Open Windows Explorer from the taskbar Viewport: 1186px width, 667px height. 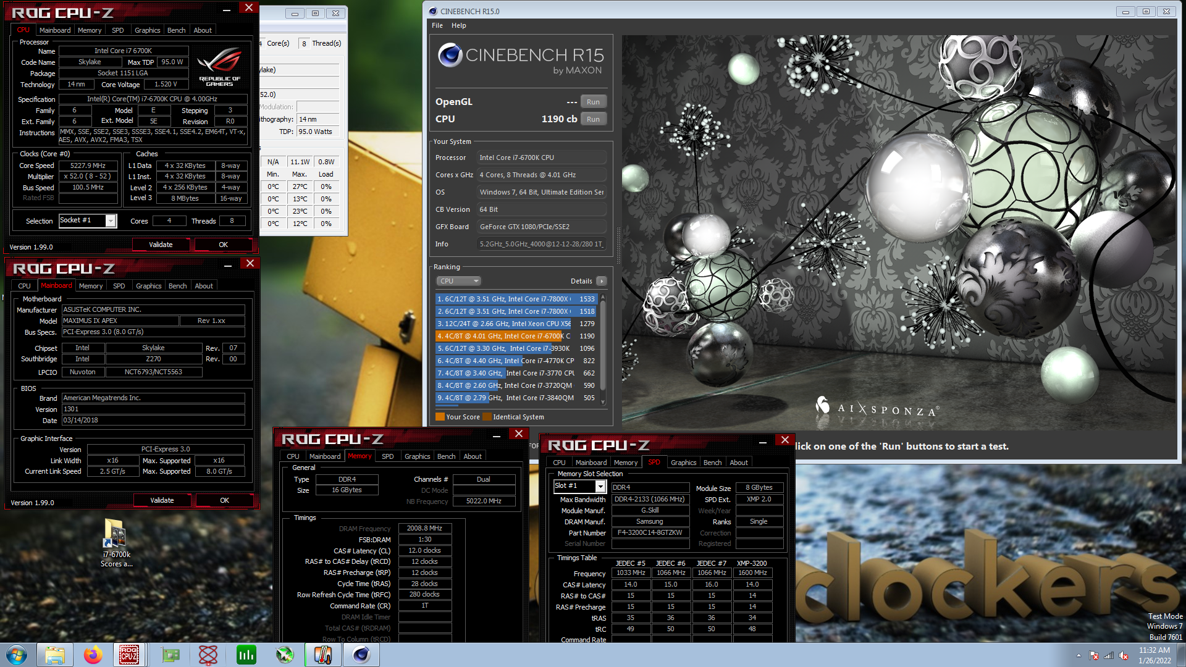point(54,655)
